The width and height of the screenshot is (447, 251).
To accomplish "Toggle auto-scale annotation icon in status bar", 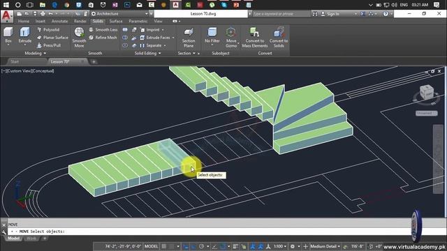I will click(261, 246).
